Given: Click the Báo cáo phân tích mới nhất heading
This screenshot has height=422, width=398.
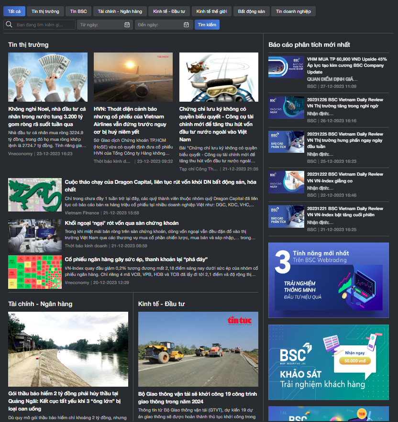Looking at the screenshot, I should [x=309, y=45].
